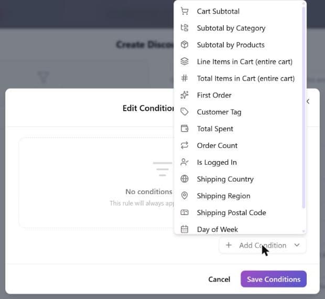Click the user check icon beside Is Logged In
This screenshot has width=325, height=299.
coord(185,162)
